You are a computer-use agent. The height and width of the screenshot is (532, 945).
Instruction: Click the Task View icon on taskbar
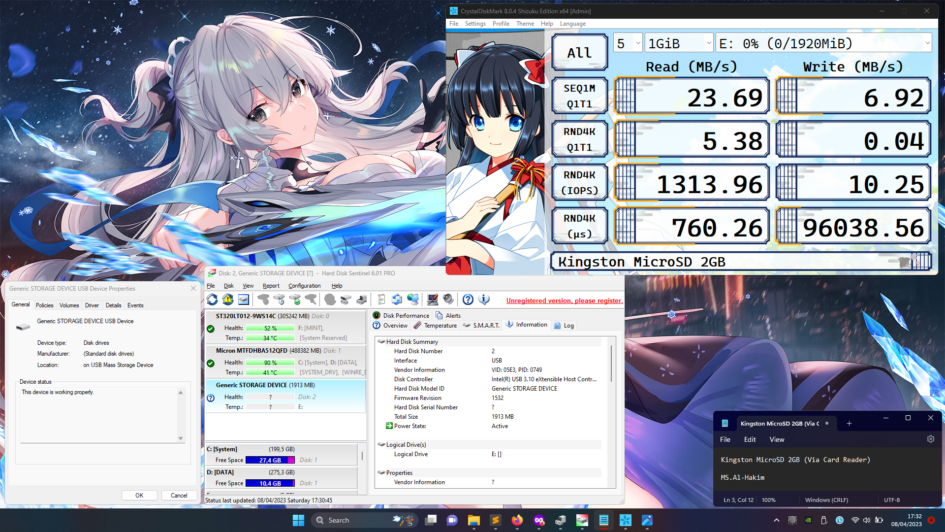(x=431, y=520)
